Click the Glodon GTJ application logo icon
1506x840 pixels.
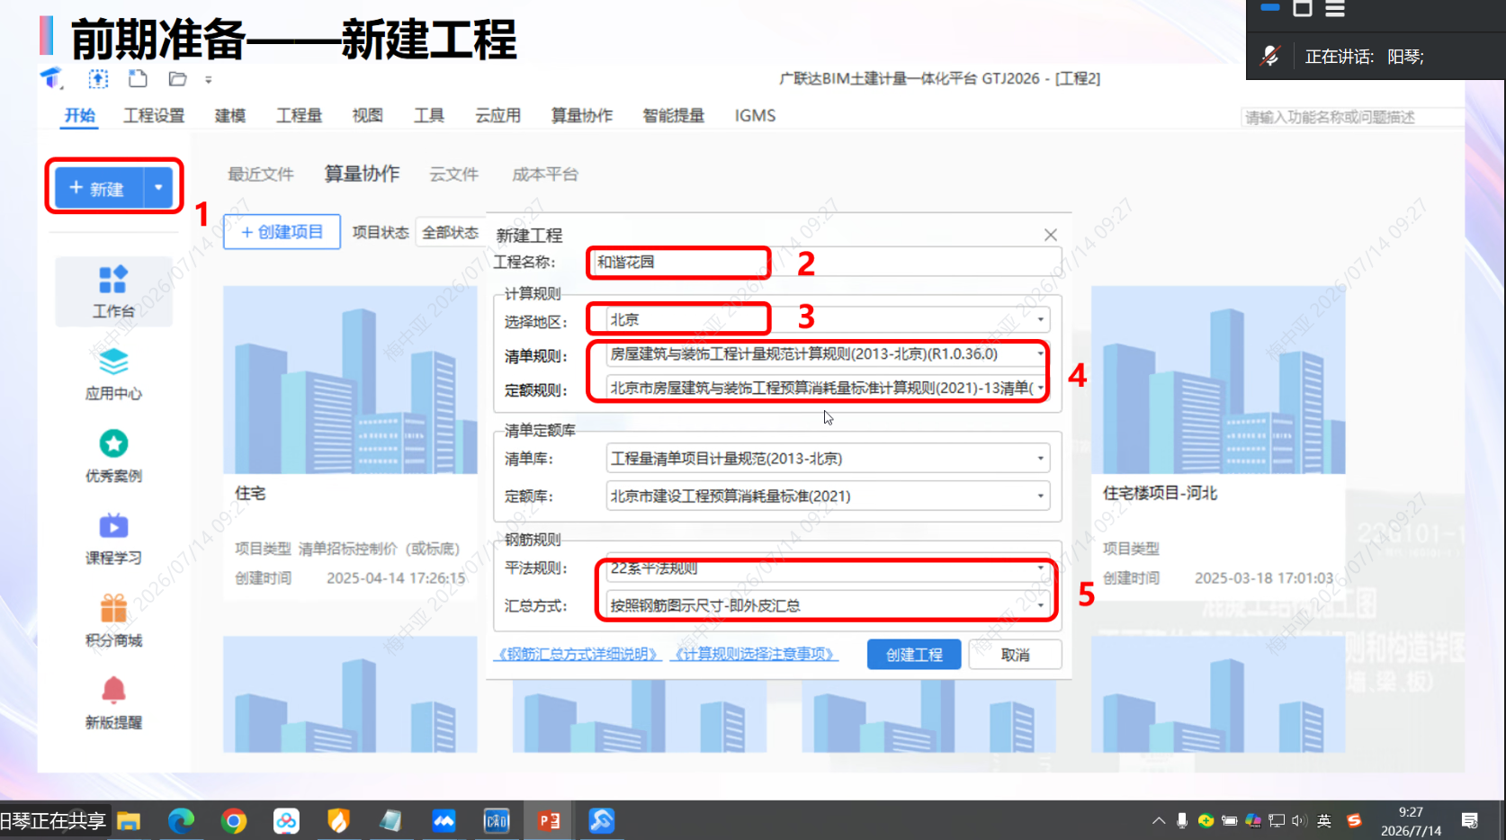point(51,78)
